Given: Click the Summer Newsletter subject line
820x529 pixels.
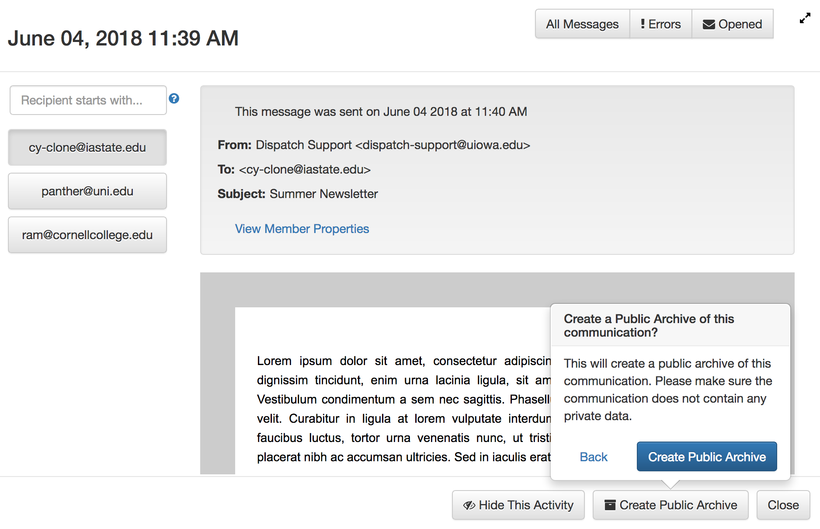Looking at the screenshot, I should pos(323,194).
